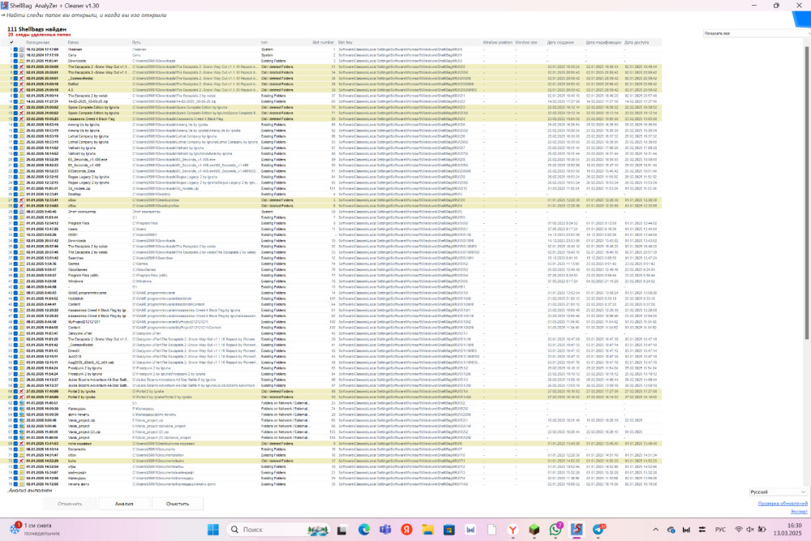Image resolution: width=811 pixels, height=541 pixels.
Task: Click the 'MyProject21212121' folder name cell
Action: tap(84, 322)
